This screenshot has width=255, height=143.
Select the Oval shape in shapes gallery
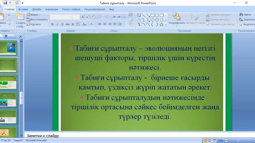click(x=157, y=15)
